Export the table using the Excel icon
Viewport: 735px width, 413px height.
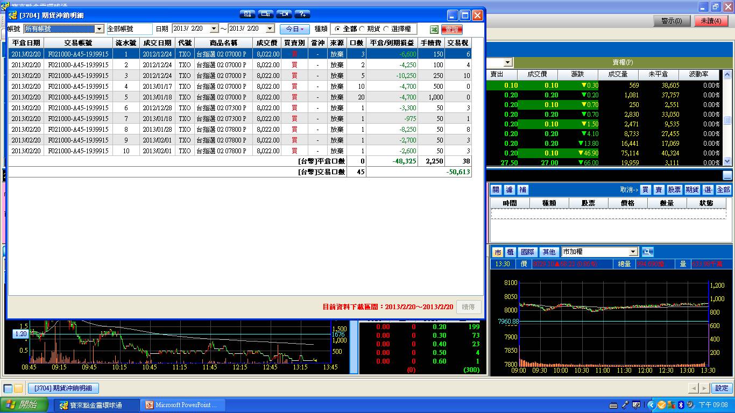click(x=434, y=29)
